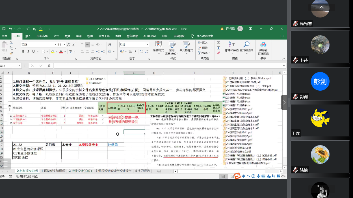Apply subscript from the quick access toolbar
353x198 pixels.
point(34,29)
